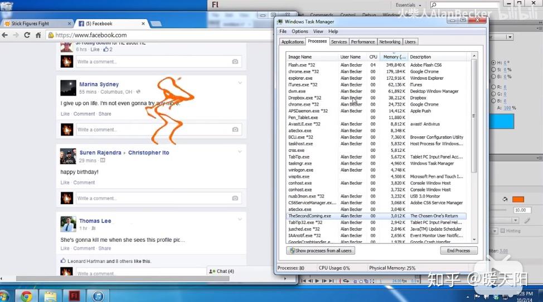The height and width of the screenshot is (302, 543).
Task: Open Adobe Flash from taskbar
Action: point(74,296)
